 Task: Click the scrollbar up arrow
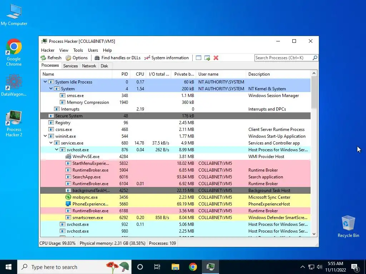point(314,73)
